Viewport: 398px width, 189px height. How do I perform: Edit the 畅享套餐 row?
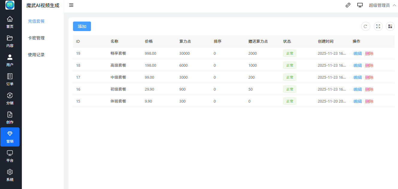coord(357,54)
